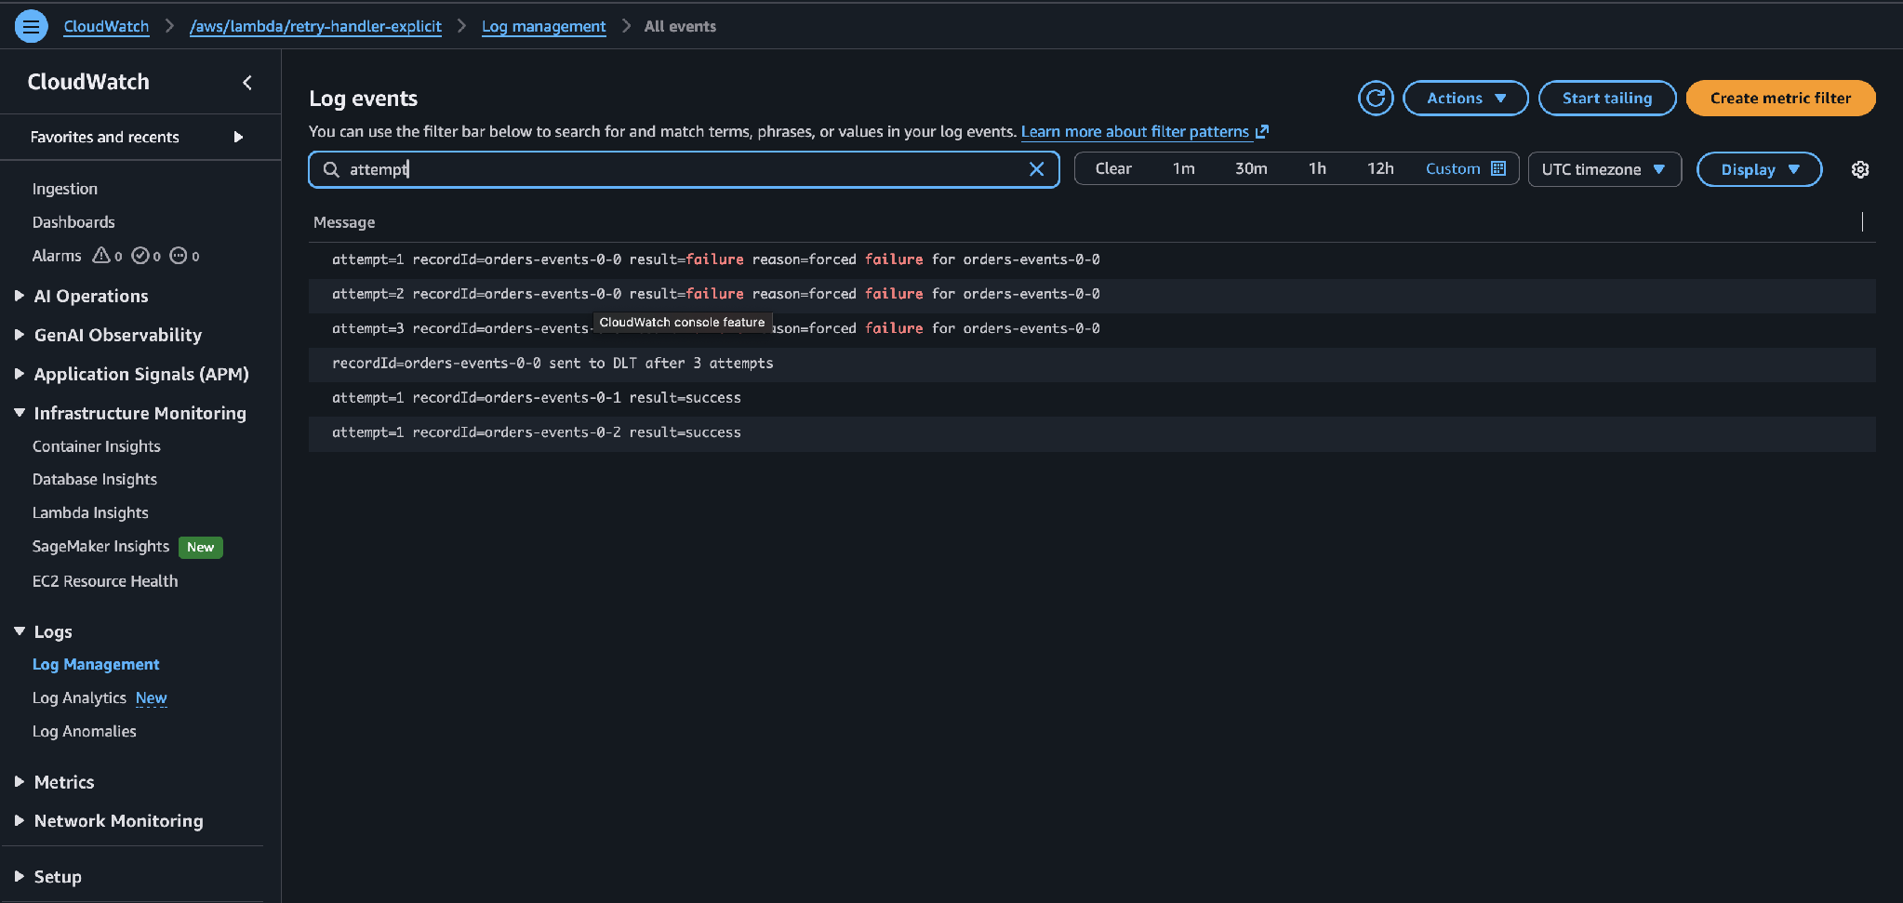Select the sent to DLT after 3 attempts row
This screenshot has height=903, width=1903.
pos(1092,364)
